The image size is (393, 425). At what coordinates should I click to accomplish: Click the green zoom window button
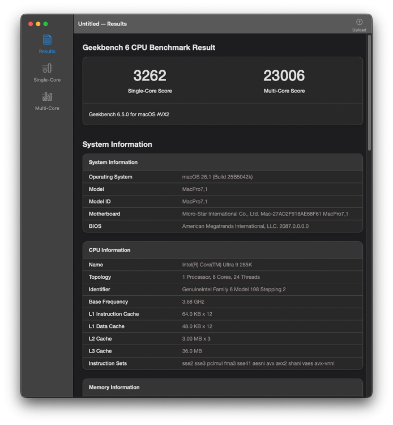tap(45, 24)
